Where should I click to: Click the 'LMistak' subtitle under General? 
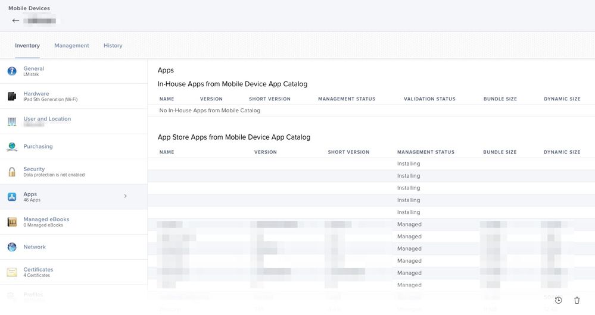(31, 74)
